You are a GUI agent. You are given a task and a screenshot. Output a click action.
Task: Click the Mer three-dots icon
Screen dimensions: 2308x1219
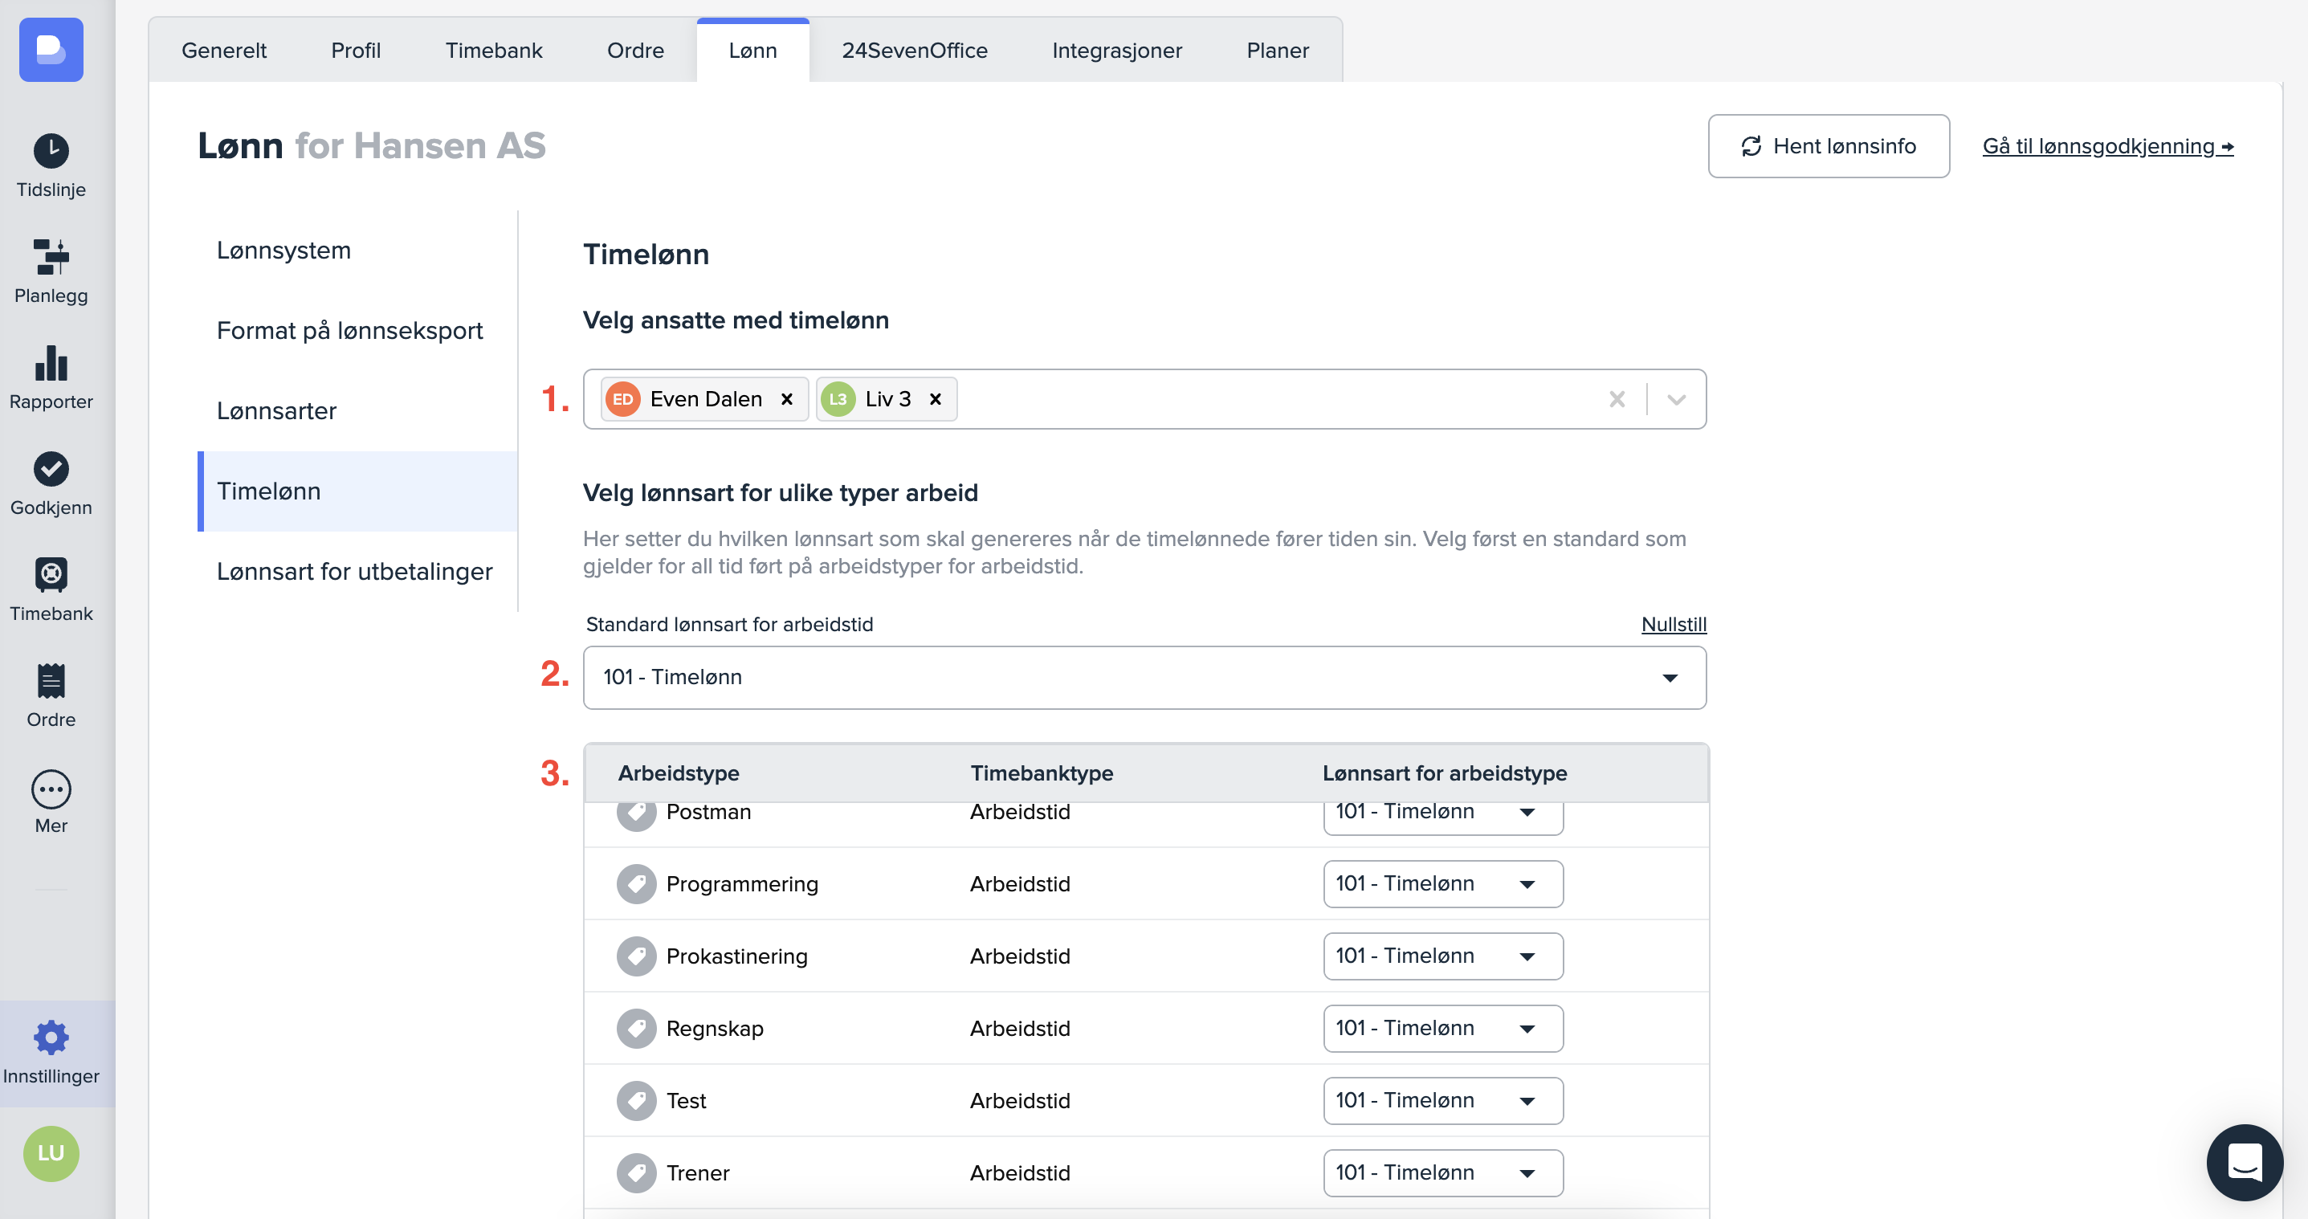(51, 789)
